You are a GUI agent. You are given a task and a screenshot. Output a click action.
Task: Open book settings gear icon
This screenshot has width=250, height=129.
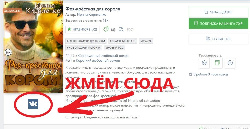tap(204, 63)
